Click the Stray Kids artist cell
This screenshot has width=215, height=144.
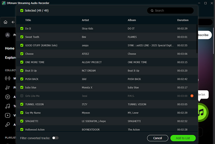[x=87, y=29]
